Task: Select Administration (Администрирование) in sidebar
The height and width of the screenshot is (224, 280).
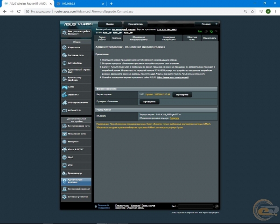Action: [76, 181]
